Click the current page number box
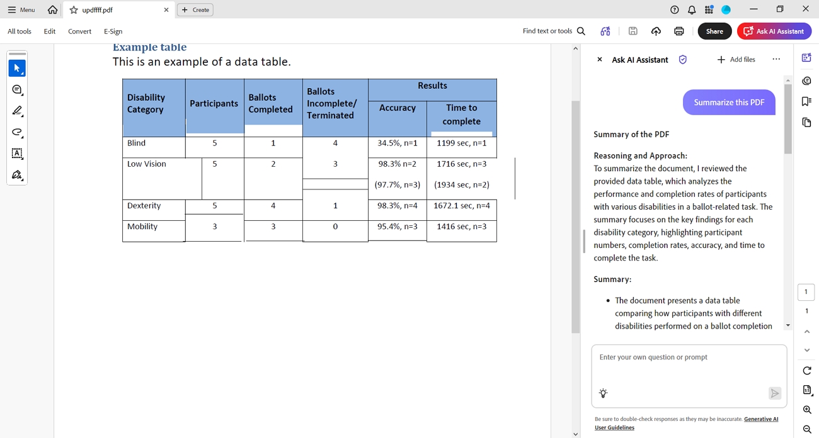 point(806,292)
